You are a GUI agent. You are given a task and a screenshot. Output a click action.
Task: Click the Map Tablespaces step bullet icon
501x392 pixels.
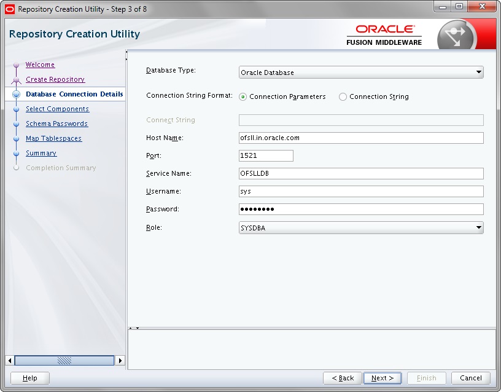pyautogui.click(x=17, y=139)
